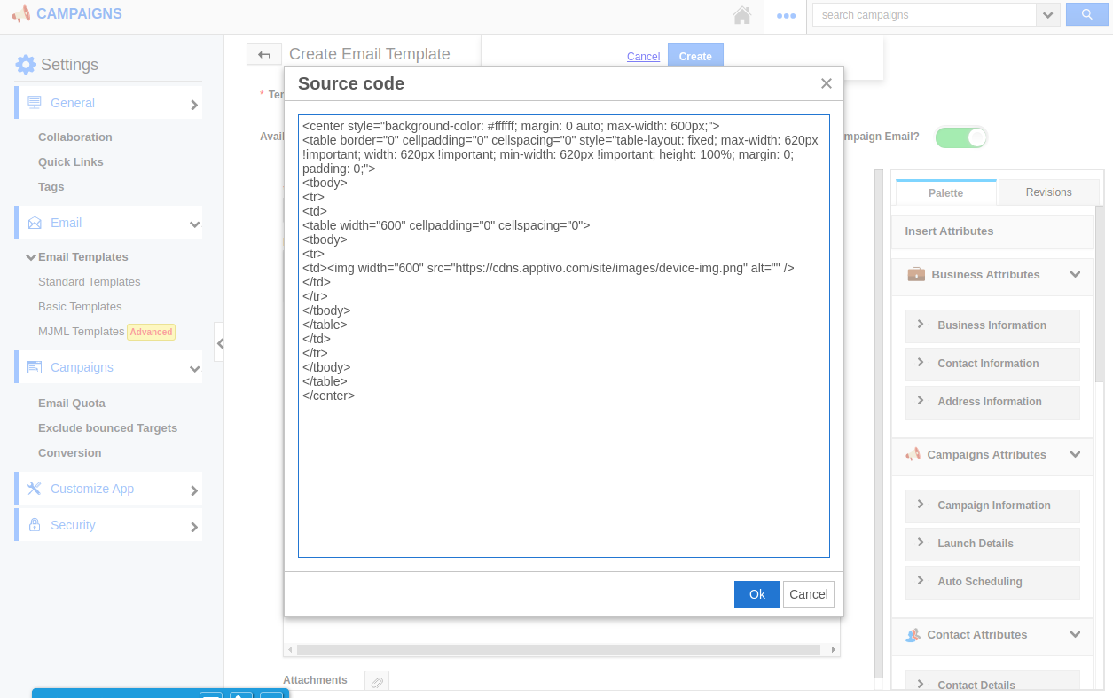Click the Email envelope icon
Viewport: 1113px width, 698px height.
(x=35, y=223)
